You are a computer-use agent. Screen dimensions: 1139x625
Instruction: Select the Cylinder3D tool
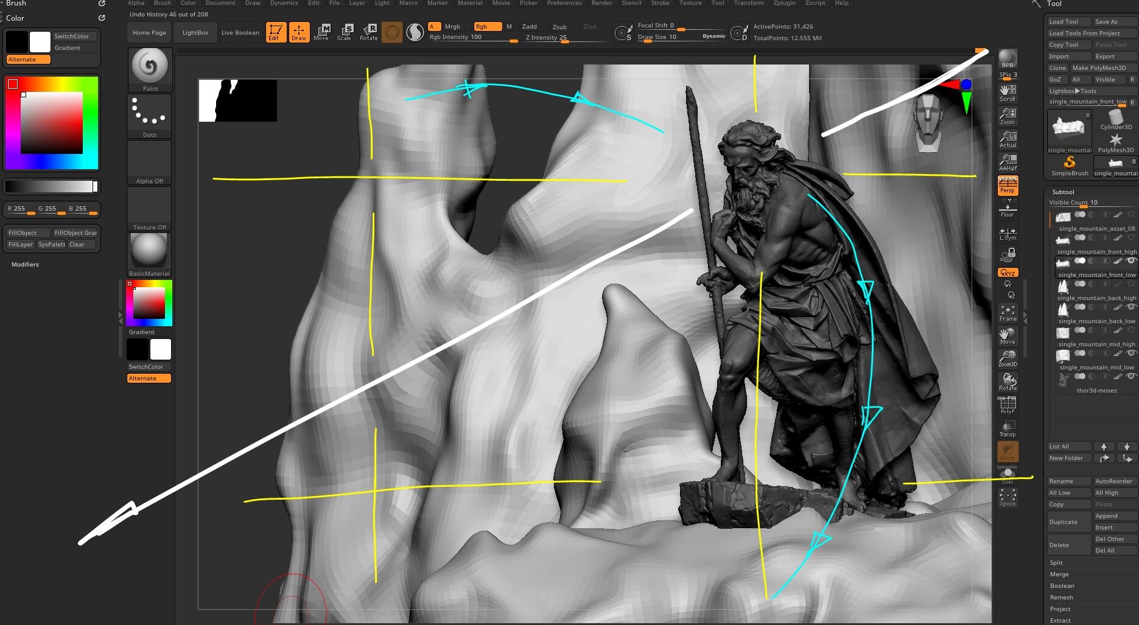tap(1116, 119)
